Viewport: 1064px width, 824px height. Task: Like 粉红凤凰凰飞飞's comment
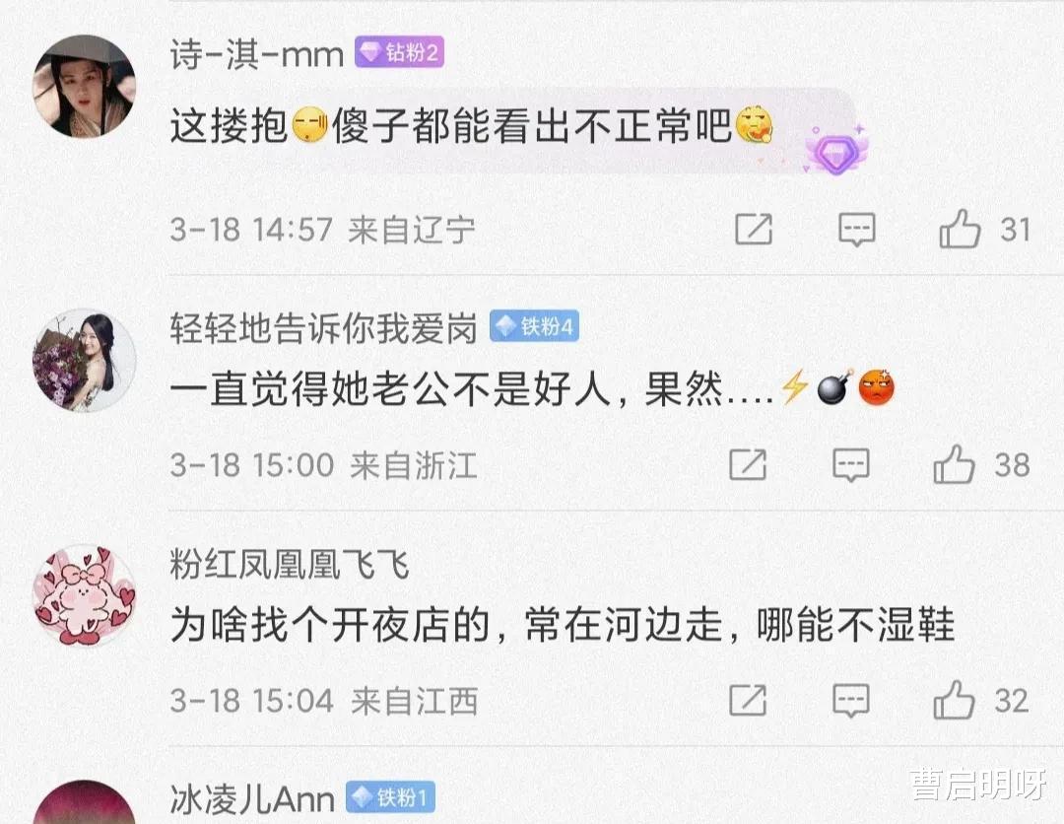(954, 700)
